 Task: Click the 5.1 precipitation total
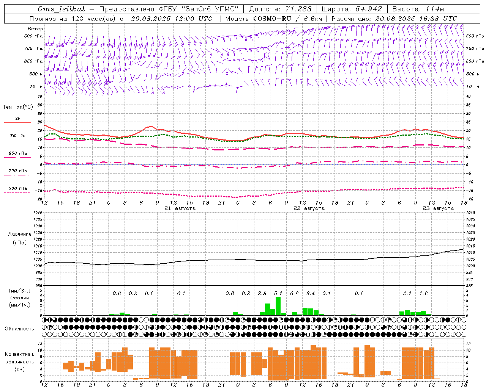click(278, 294)
